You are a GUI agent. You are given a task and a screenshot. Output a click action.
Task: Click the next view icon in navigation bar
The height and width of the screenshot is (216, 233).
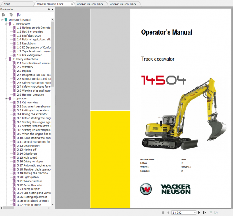[216, 213]
